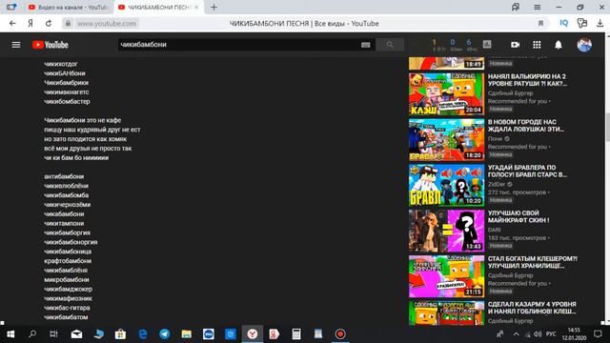Switch to the first YouTube channel tab
The image size is (610, 343).
(69, 7)
